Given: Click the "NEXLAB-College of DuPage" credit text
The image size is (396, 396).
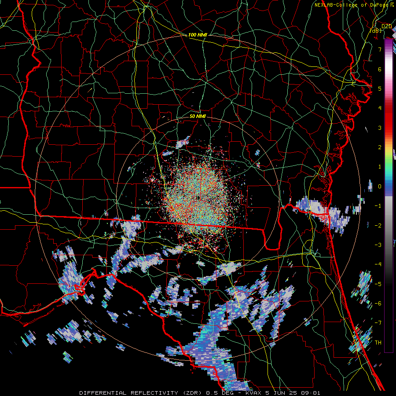Looking at the screenshot, I should (352, 5).
